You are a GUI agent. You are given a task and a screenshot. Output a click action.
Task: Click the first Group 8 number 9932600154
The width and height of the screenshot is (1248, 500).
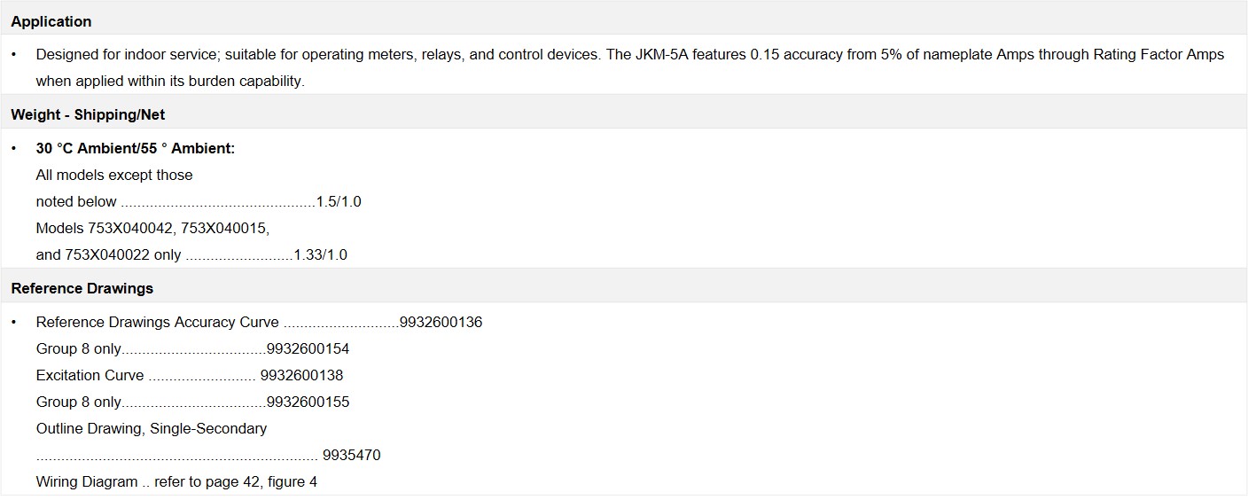click(x=308, y=349)
